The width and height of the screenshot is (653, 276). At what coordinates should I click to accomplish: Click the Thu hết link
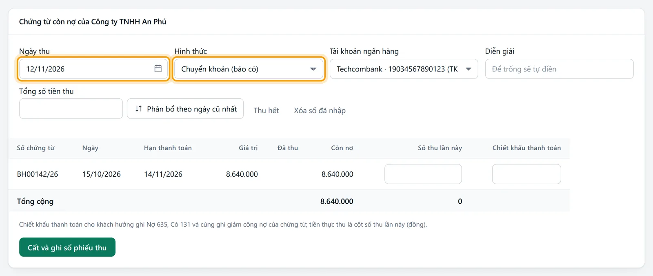tap(266, 110)
